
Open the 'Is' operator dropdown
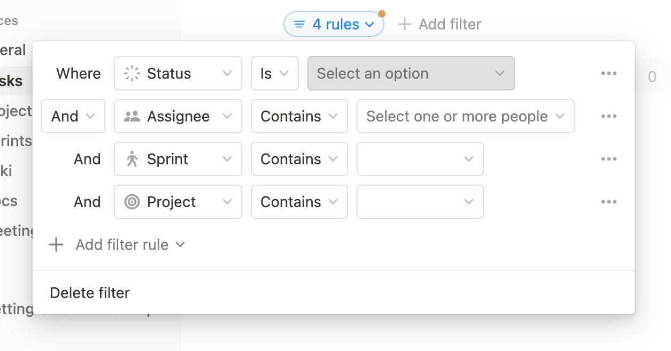tap(274, 74)
